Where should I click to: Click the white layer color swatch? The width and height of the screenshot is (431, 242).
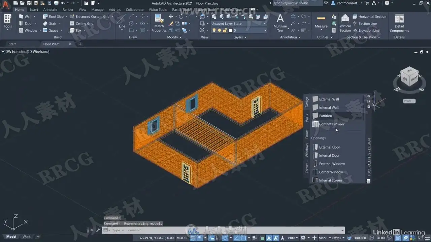[230, 31]
